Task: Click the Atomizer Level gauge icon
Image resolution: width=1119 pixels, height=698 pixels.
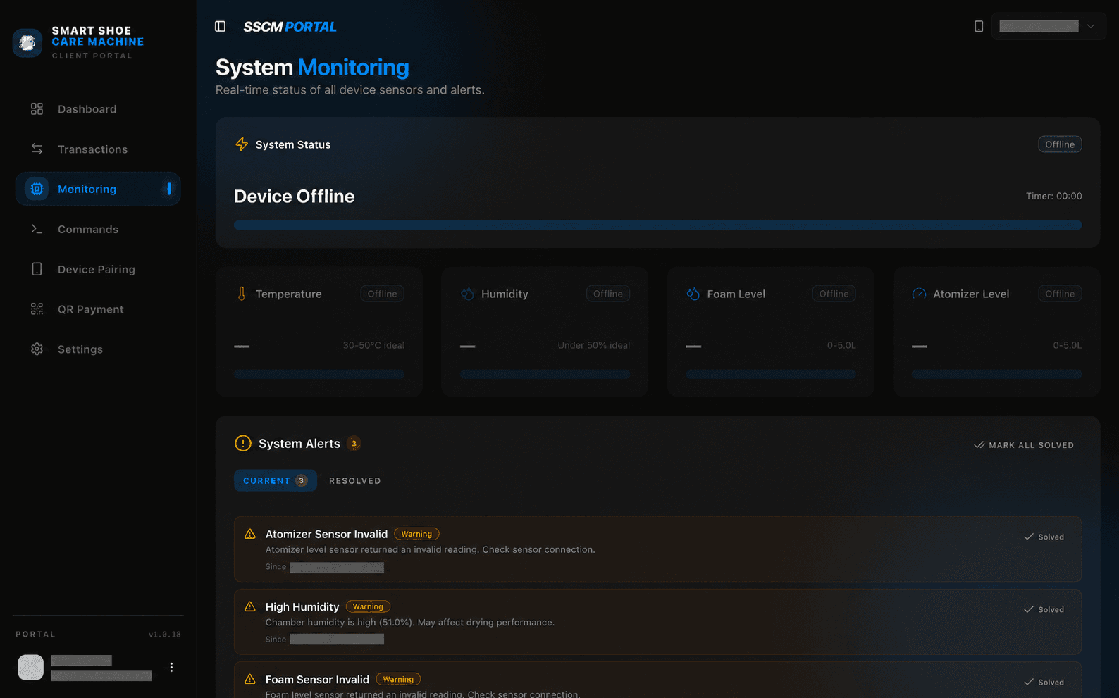Action: [x=919, y=294]
